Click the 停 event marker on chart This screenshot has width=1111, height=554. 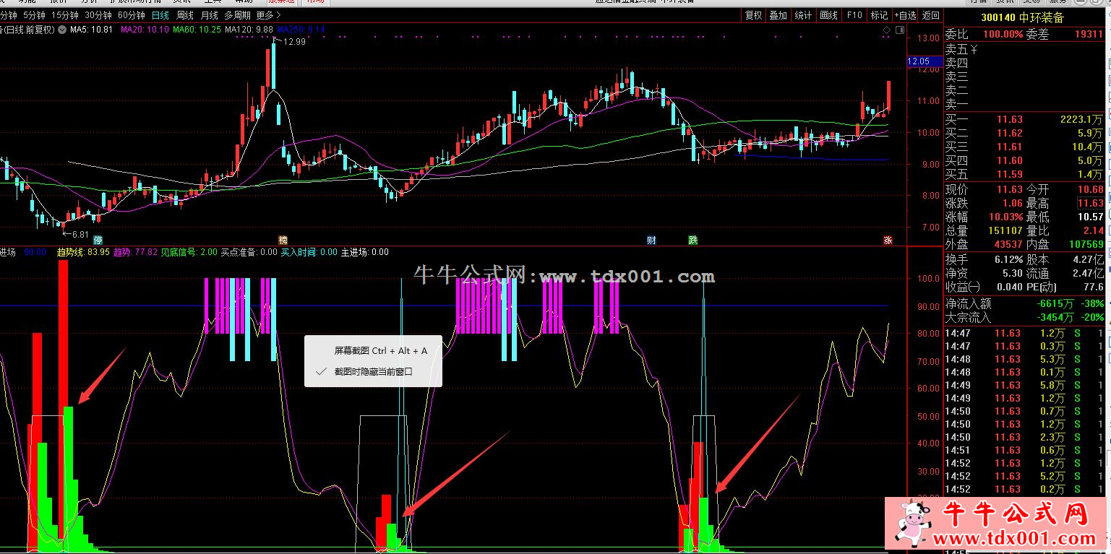98,240
